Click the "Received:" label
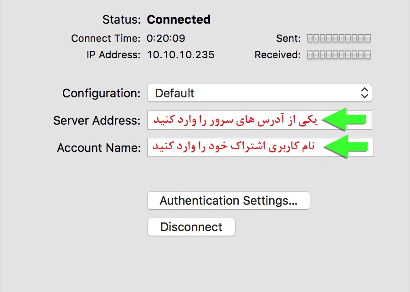 [x=277, y=55]
